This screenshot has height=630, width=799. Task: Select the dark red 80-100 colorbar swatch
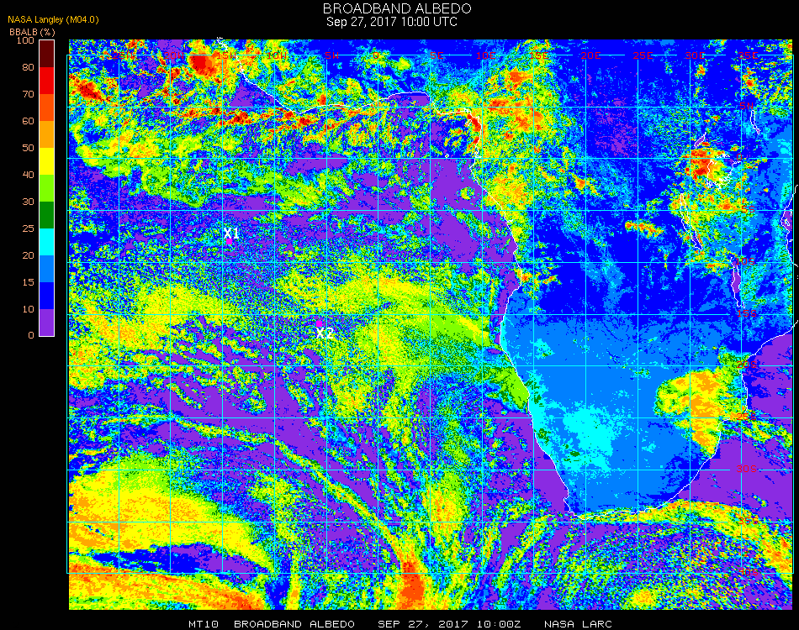click(47, 54)
